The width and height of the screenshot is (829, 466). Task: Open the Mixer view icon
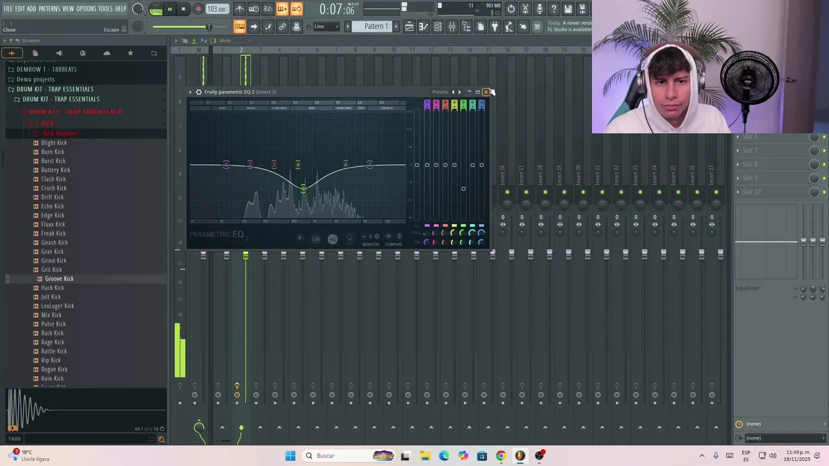[x=452, y=27]
